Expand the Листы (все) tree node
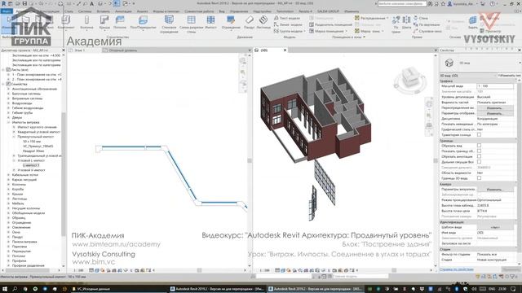The image size is (522, 293). click(x=3, y=70)
